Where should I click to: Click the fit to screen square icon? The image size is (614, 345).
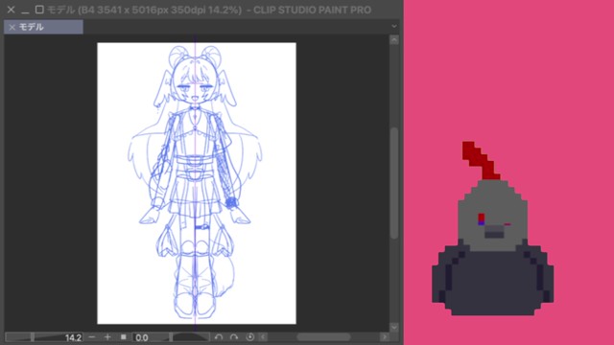124,336
